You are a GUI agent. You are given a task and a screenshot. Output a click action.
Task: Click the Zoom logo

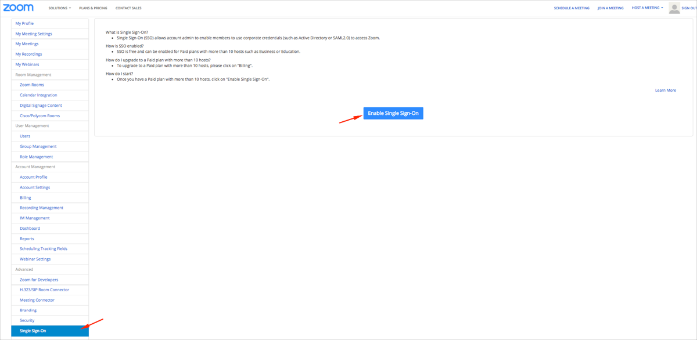[19, 8]
